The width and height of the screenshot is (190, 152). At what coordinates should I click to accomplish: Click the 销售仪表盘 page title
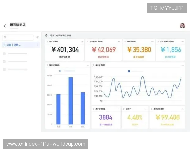coord(18,25)
